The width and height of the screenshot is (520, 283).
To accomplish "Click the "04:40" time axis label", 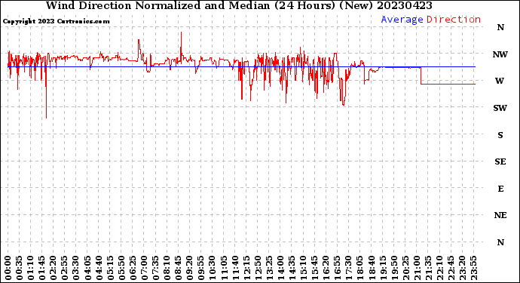I will (99, 268).
